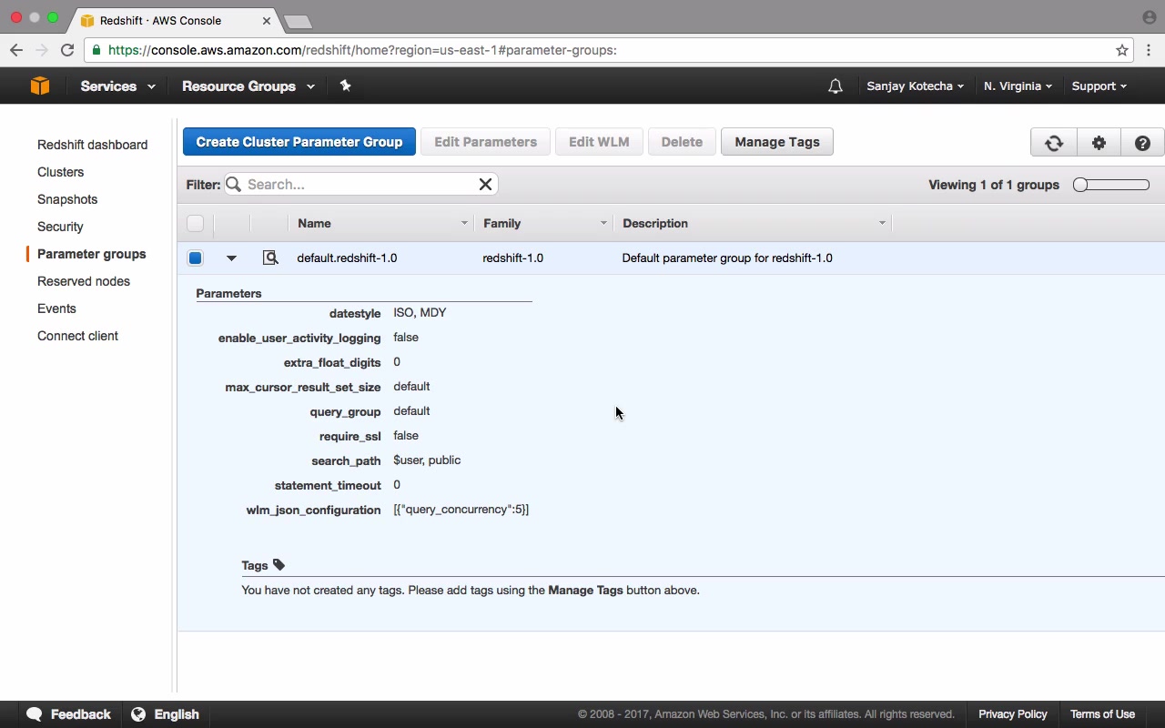Screen dimensions: 1165x728
Task: Open the Chrome menu (three dots)
Action: point(1149,50)
